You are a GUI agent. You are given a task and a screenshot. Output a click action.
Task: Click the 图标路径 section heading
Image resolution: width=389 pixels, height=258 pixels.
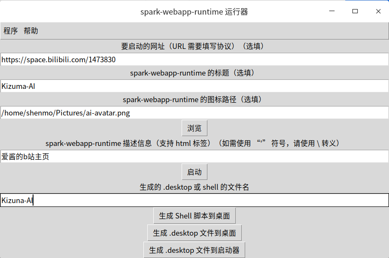(x=194, y=99)
